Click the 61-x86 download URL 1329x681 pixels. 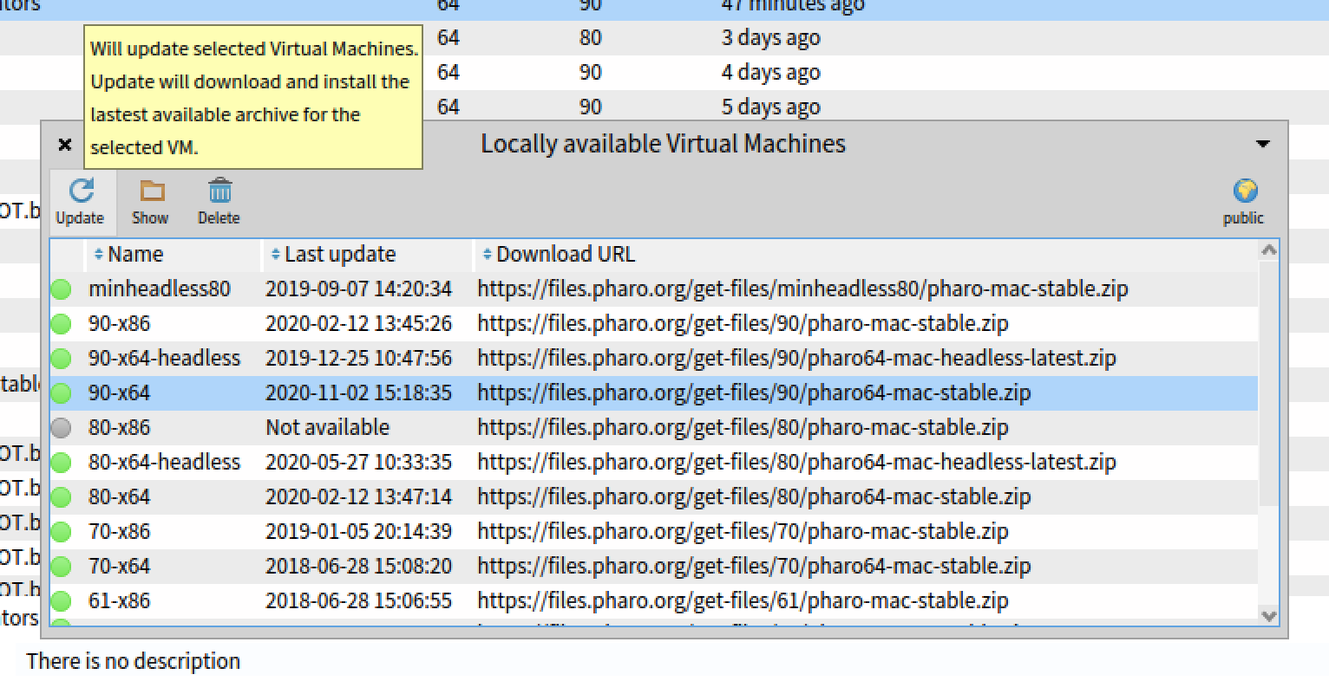click(742, 601)
